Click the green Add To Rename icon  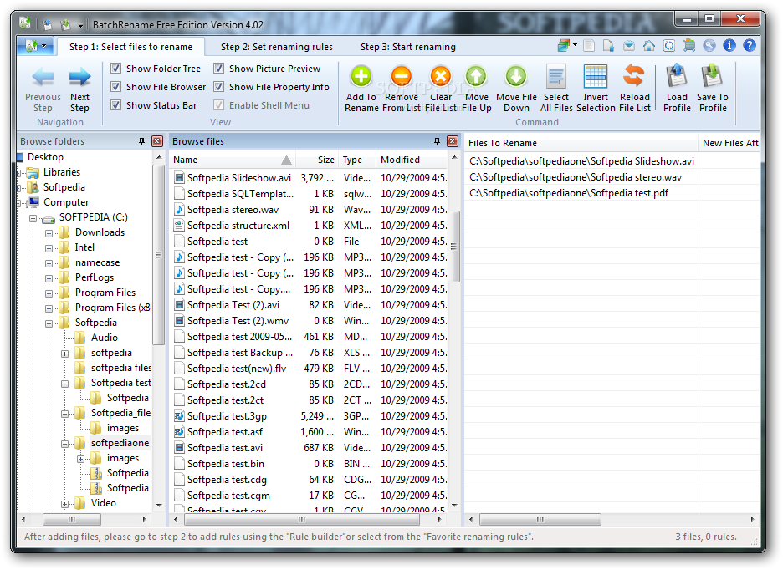coord(361,76)
